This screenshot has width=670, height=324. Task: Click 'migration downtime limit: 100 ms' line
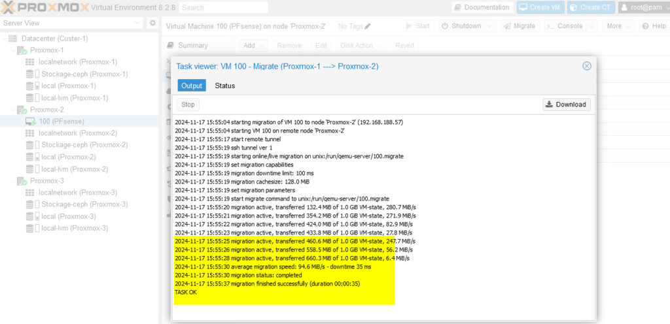244,173
